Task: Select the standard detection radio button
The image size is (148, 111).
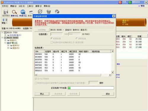Action: [52, 38]
